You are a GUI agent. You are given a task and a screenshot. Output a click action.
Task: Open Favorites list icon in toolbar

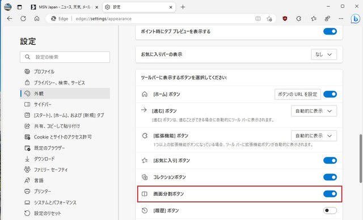click(x=314, y=19)
